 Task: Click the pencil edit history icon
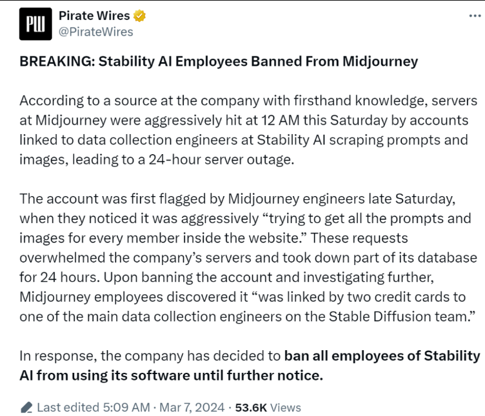(x=26, y=407)
